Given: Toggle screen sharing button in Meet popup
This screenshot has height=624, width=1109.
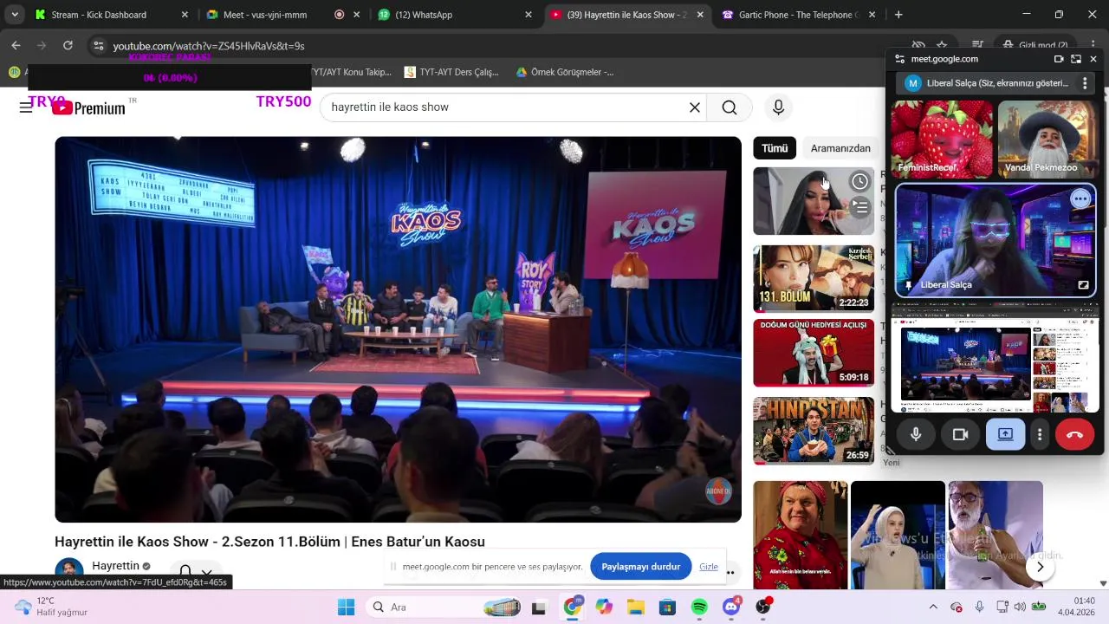Looking at the screenshot, I should 1005,434.
